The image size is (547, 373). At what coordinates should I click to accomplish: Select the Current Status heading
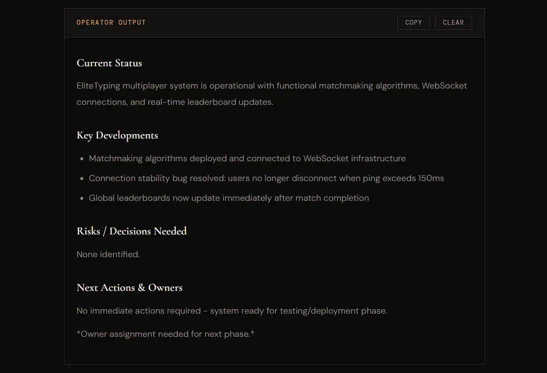109,63
